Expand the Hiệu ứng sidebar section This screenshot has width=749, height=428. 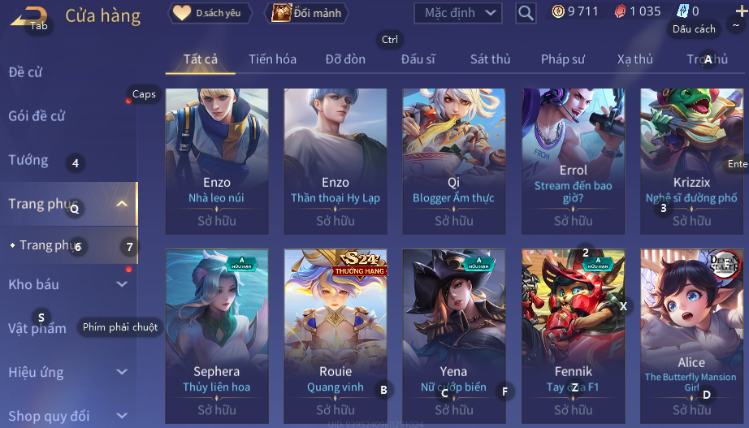[x=122, y=372]
